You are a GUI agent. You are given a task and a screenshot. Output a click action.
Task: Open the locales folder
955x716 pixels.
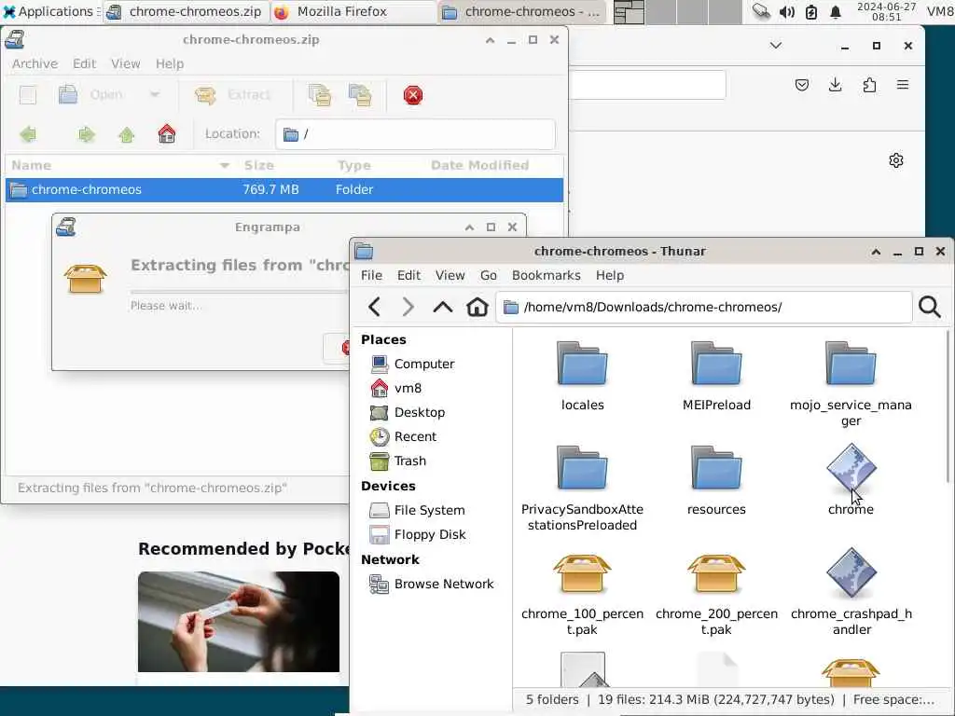582,377
